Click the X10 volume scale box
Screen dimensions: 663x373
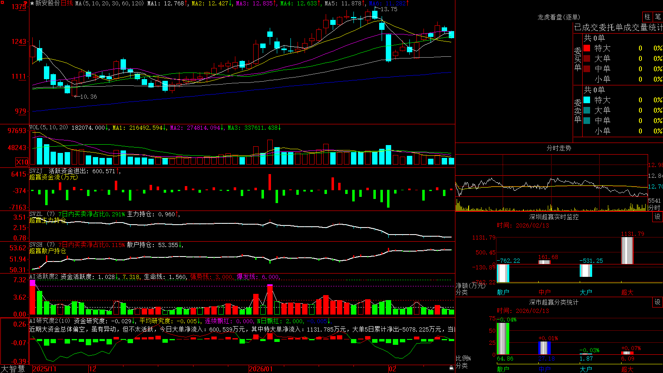point(22,162)
